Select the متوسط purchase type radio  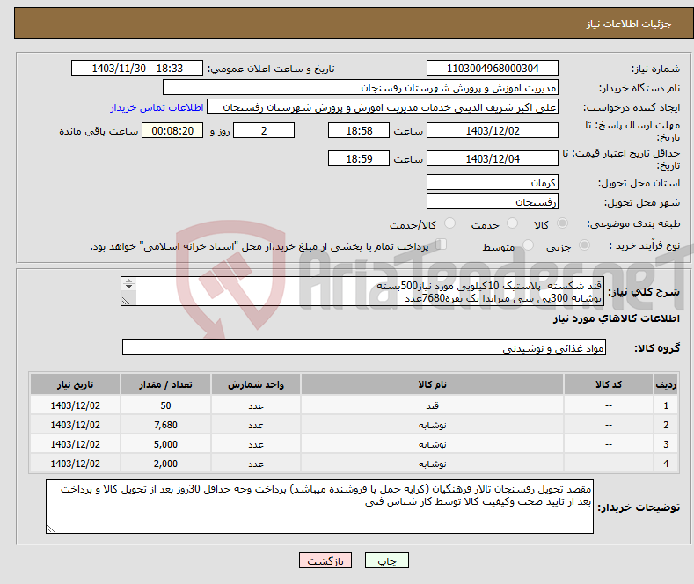pos(528,245)
